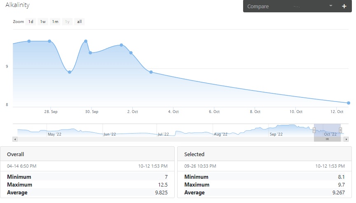Click the last data point near 12. Oct
This screenshot has width=356, height=203.
pyautogui.click(x=348, y=103)
